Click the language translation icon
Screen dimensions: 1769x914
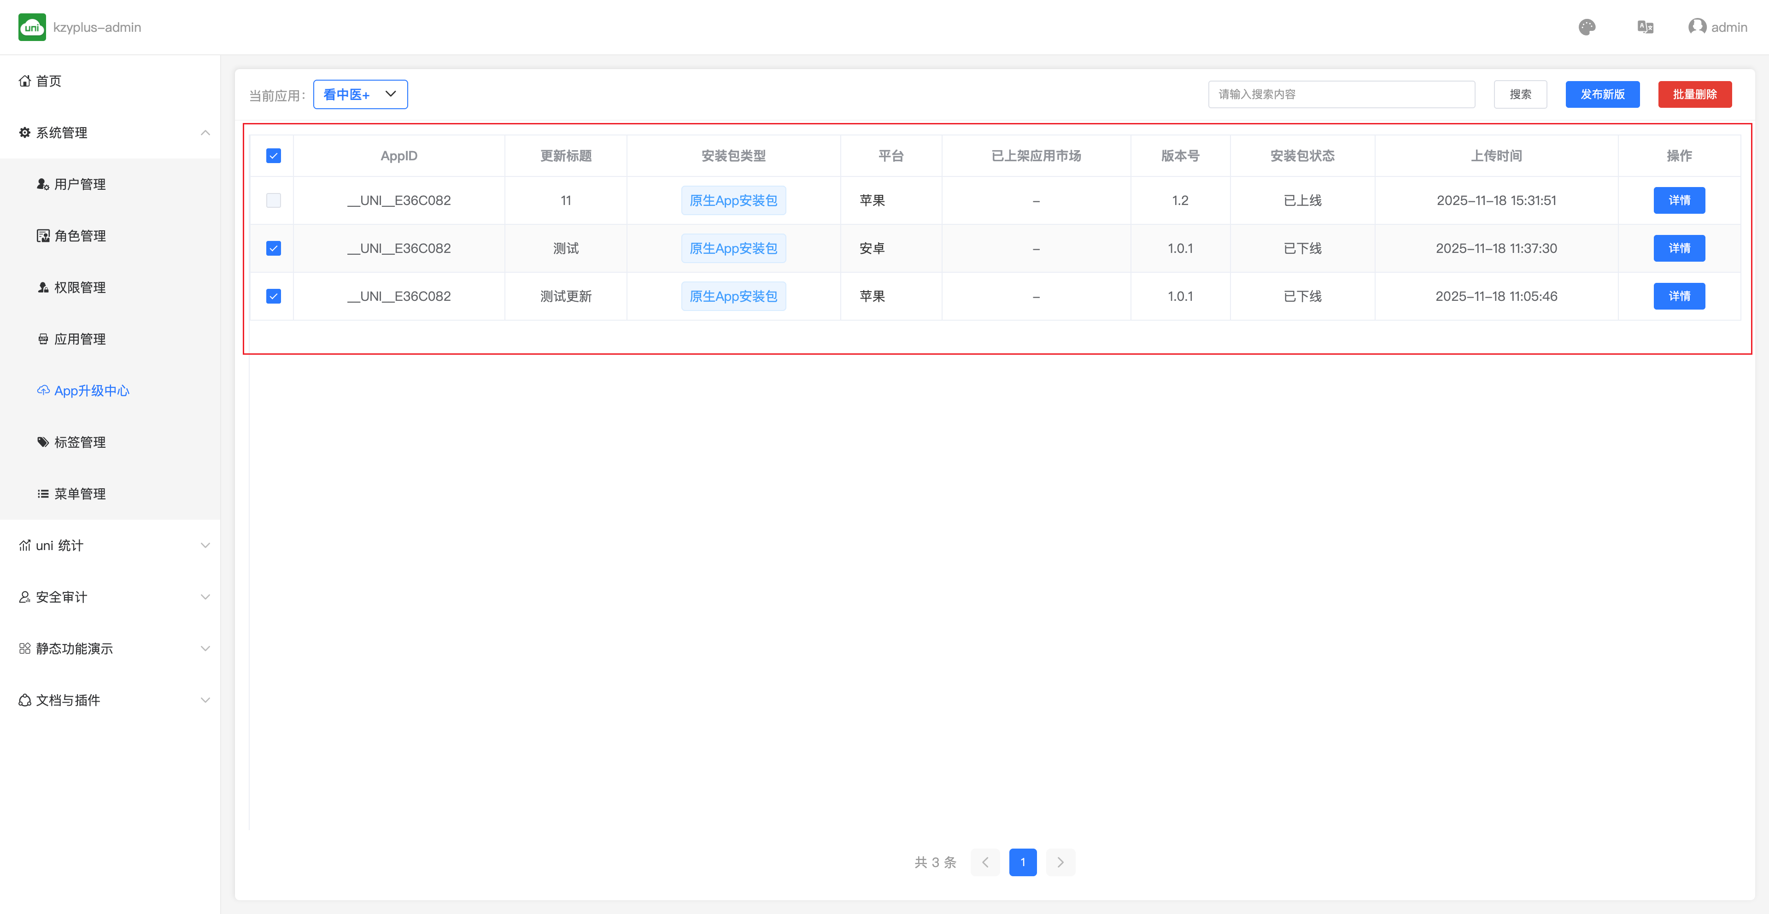pyautogui.click(x=1645, y=28)
